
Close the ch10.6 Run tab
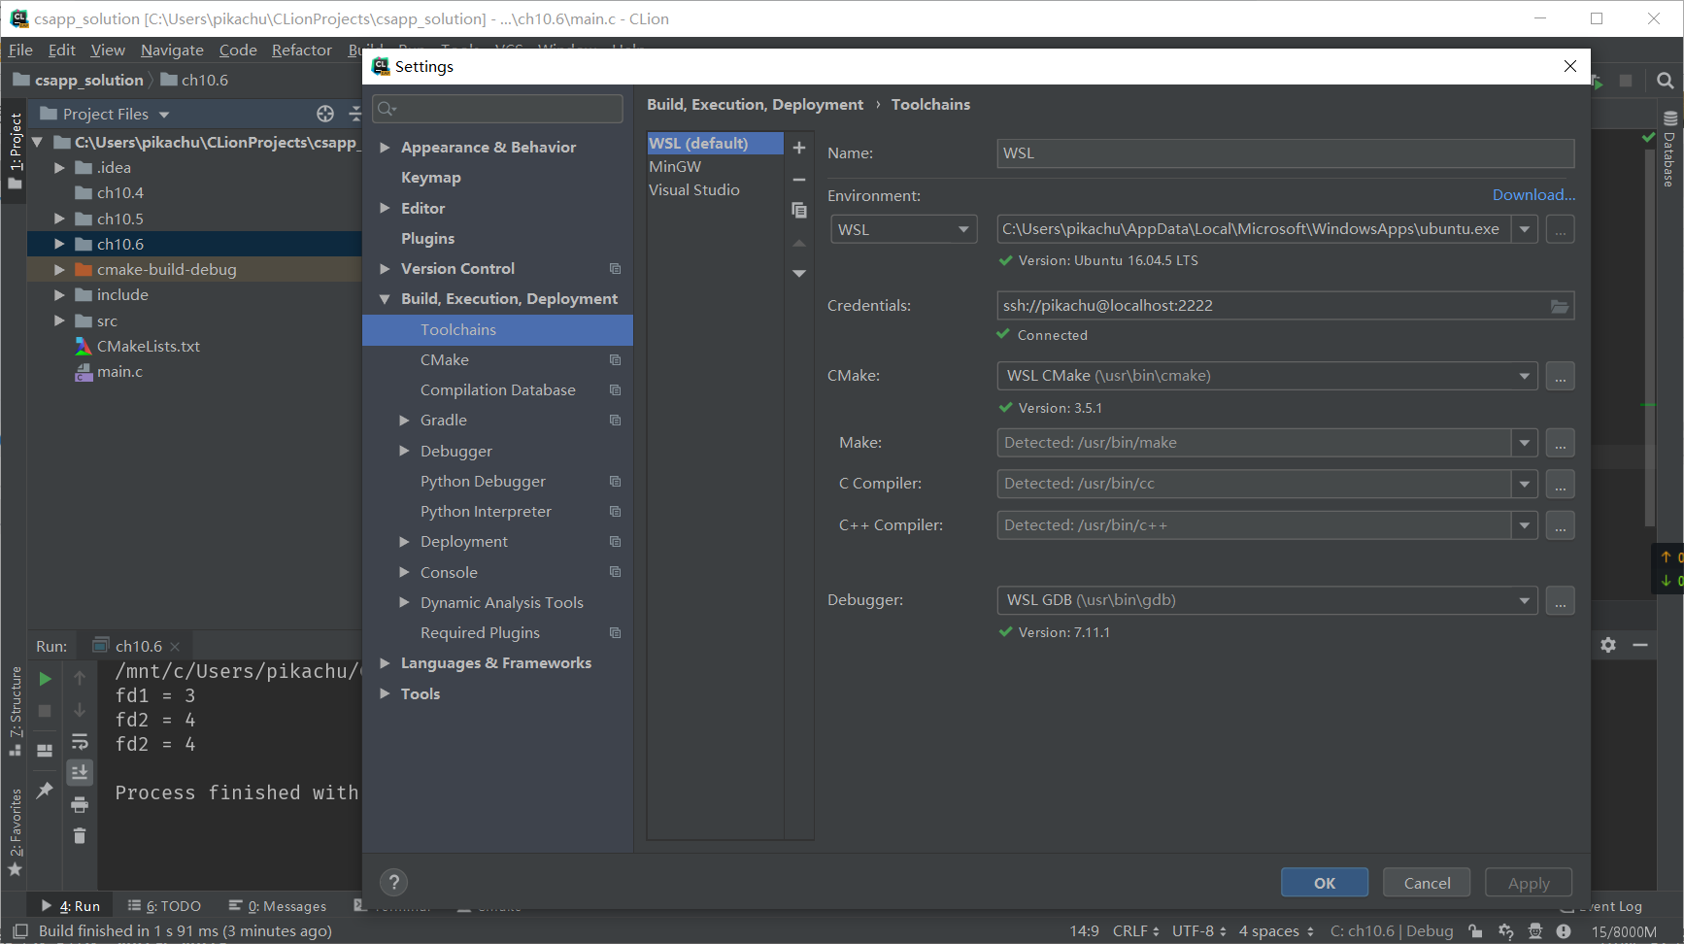pos(175,647)
